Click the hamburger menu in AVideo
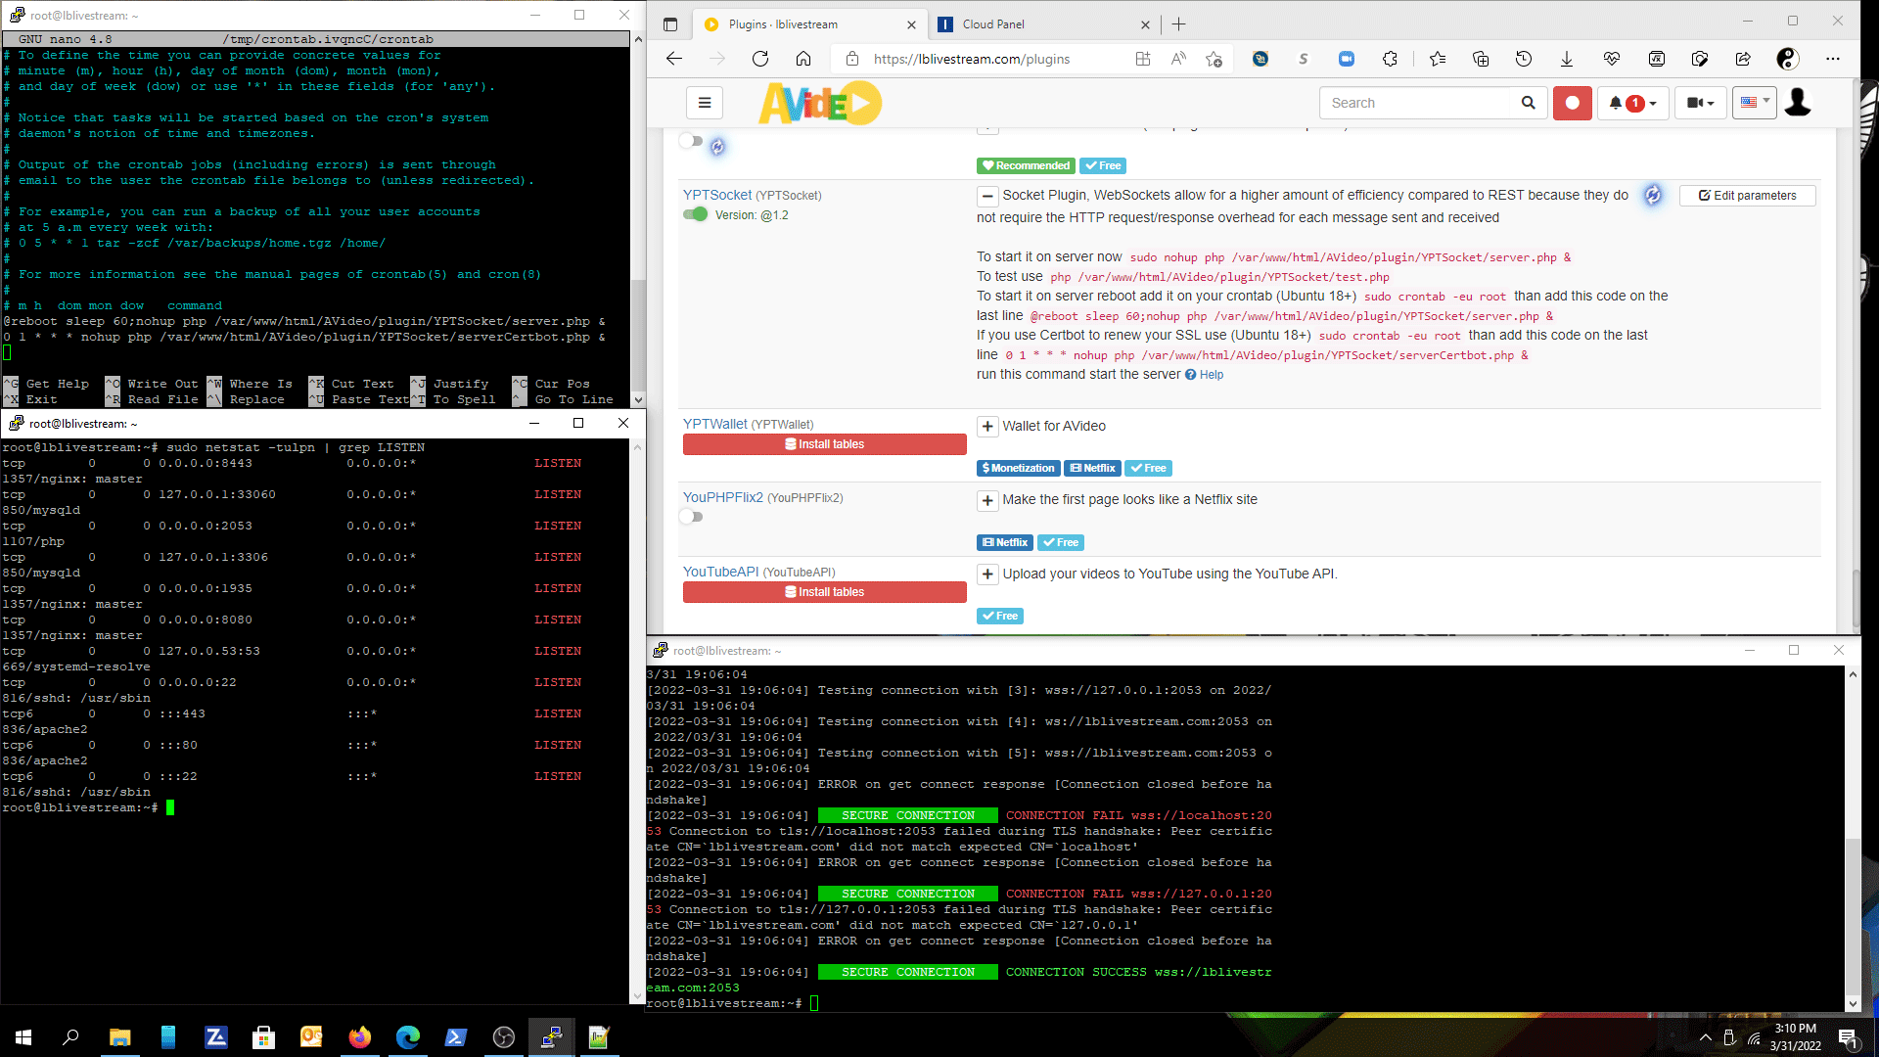Image resolution: width=1879 pixels, height=1057 pixels. [704, 103]
